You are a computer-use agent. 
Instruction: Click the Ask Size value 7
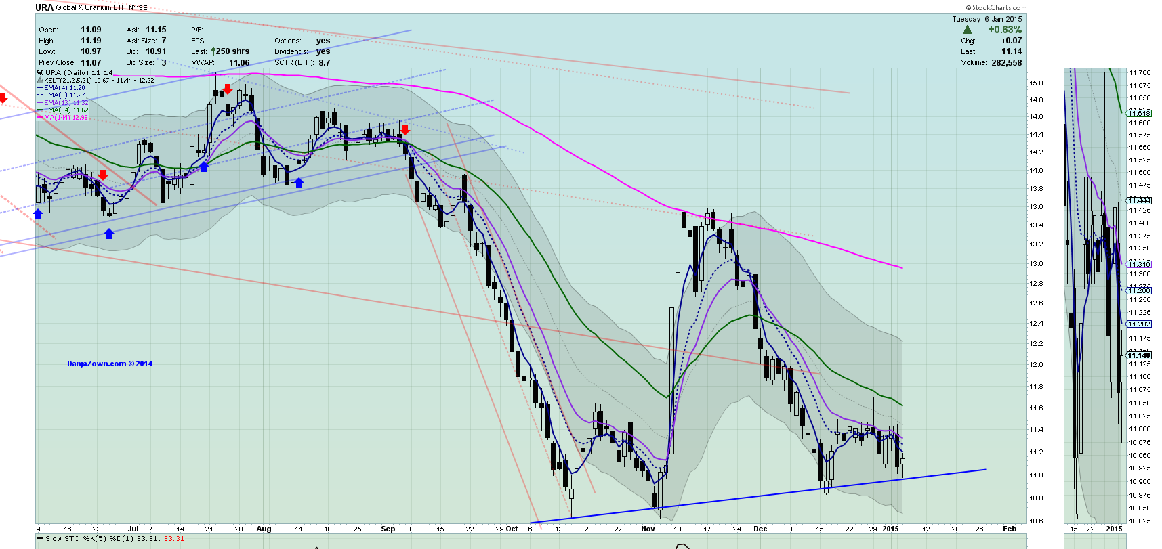click(x=164, y=41)
